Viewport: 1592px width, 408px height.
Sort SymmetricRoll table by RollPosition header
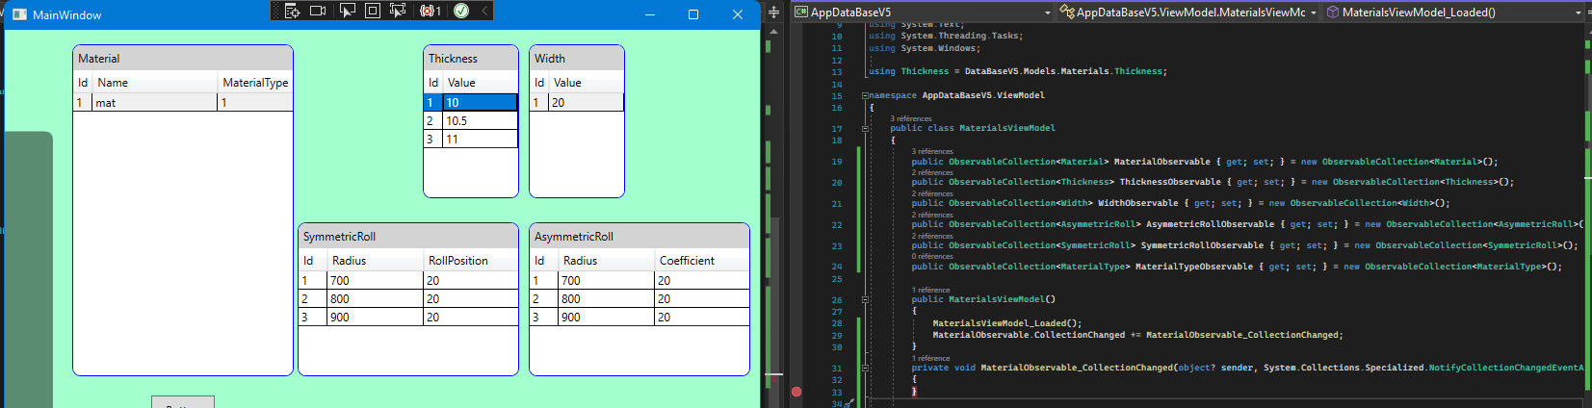(471, 261)
